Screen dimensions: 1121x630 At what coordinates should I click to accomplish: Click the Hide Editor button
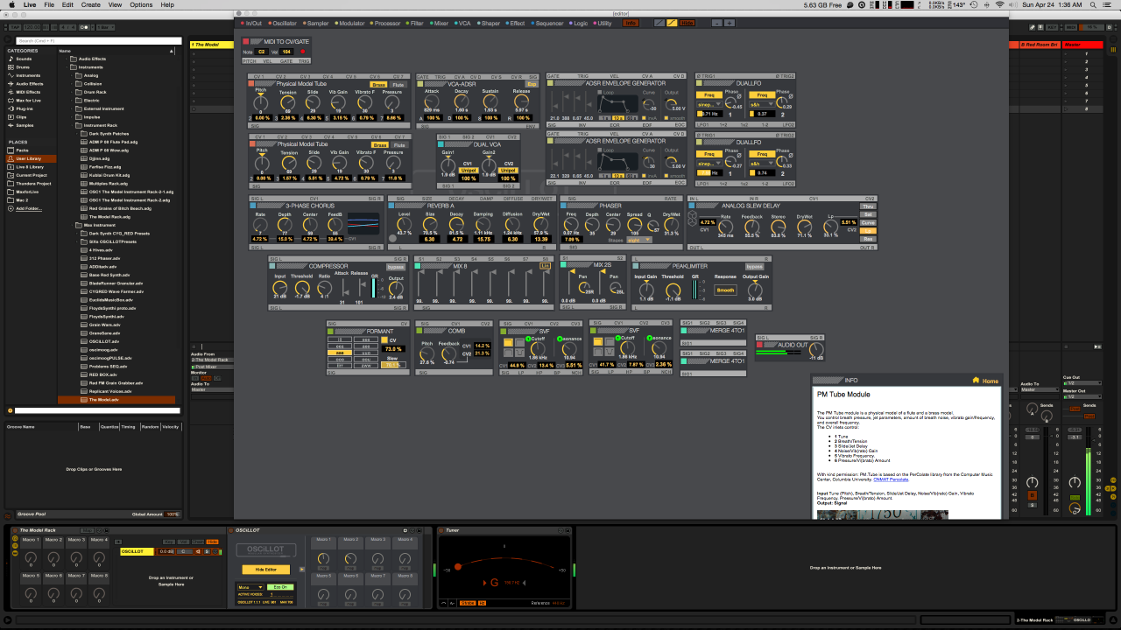265,570
